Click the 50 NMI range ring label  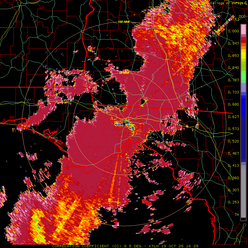tap(124, 73)
